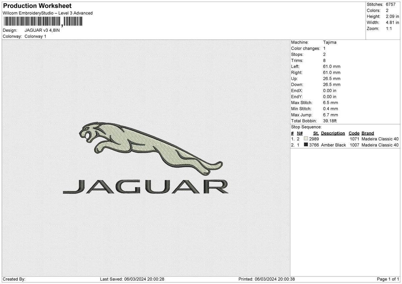402x284 pixels.
Task: Click the Colors value 2
Action: coord(387,10)
